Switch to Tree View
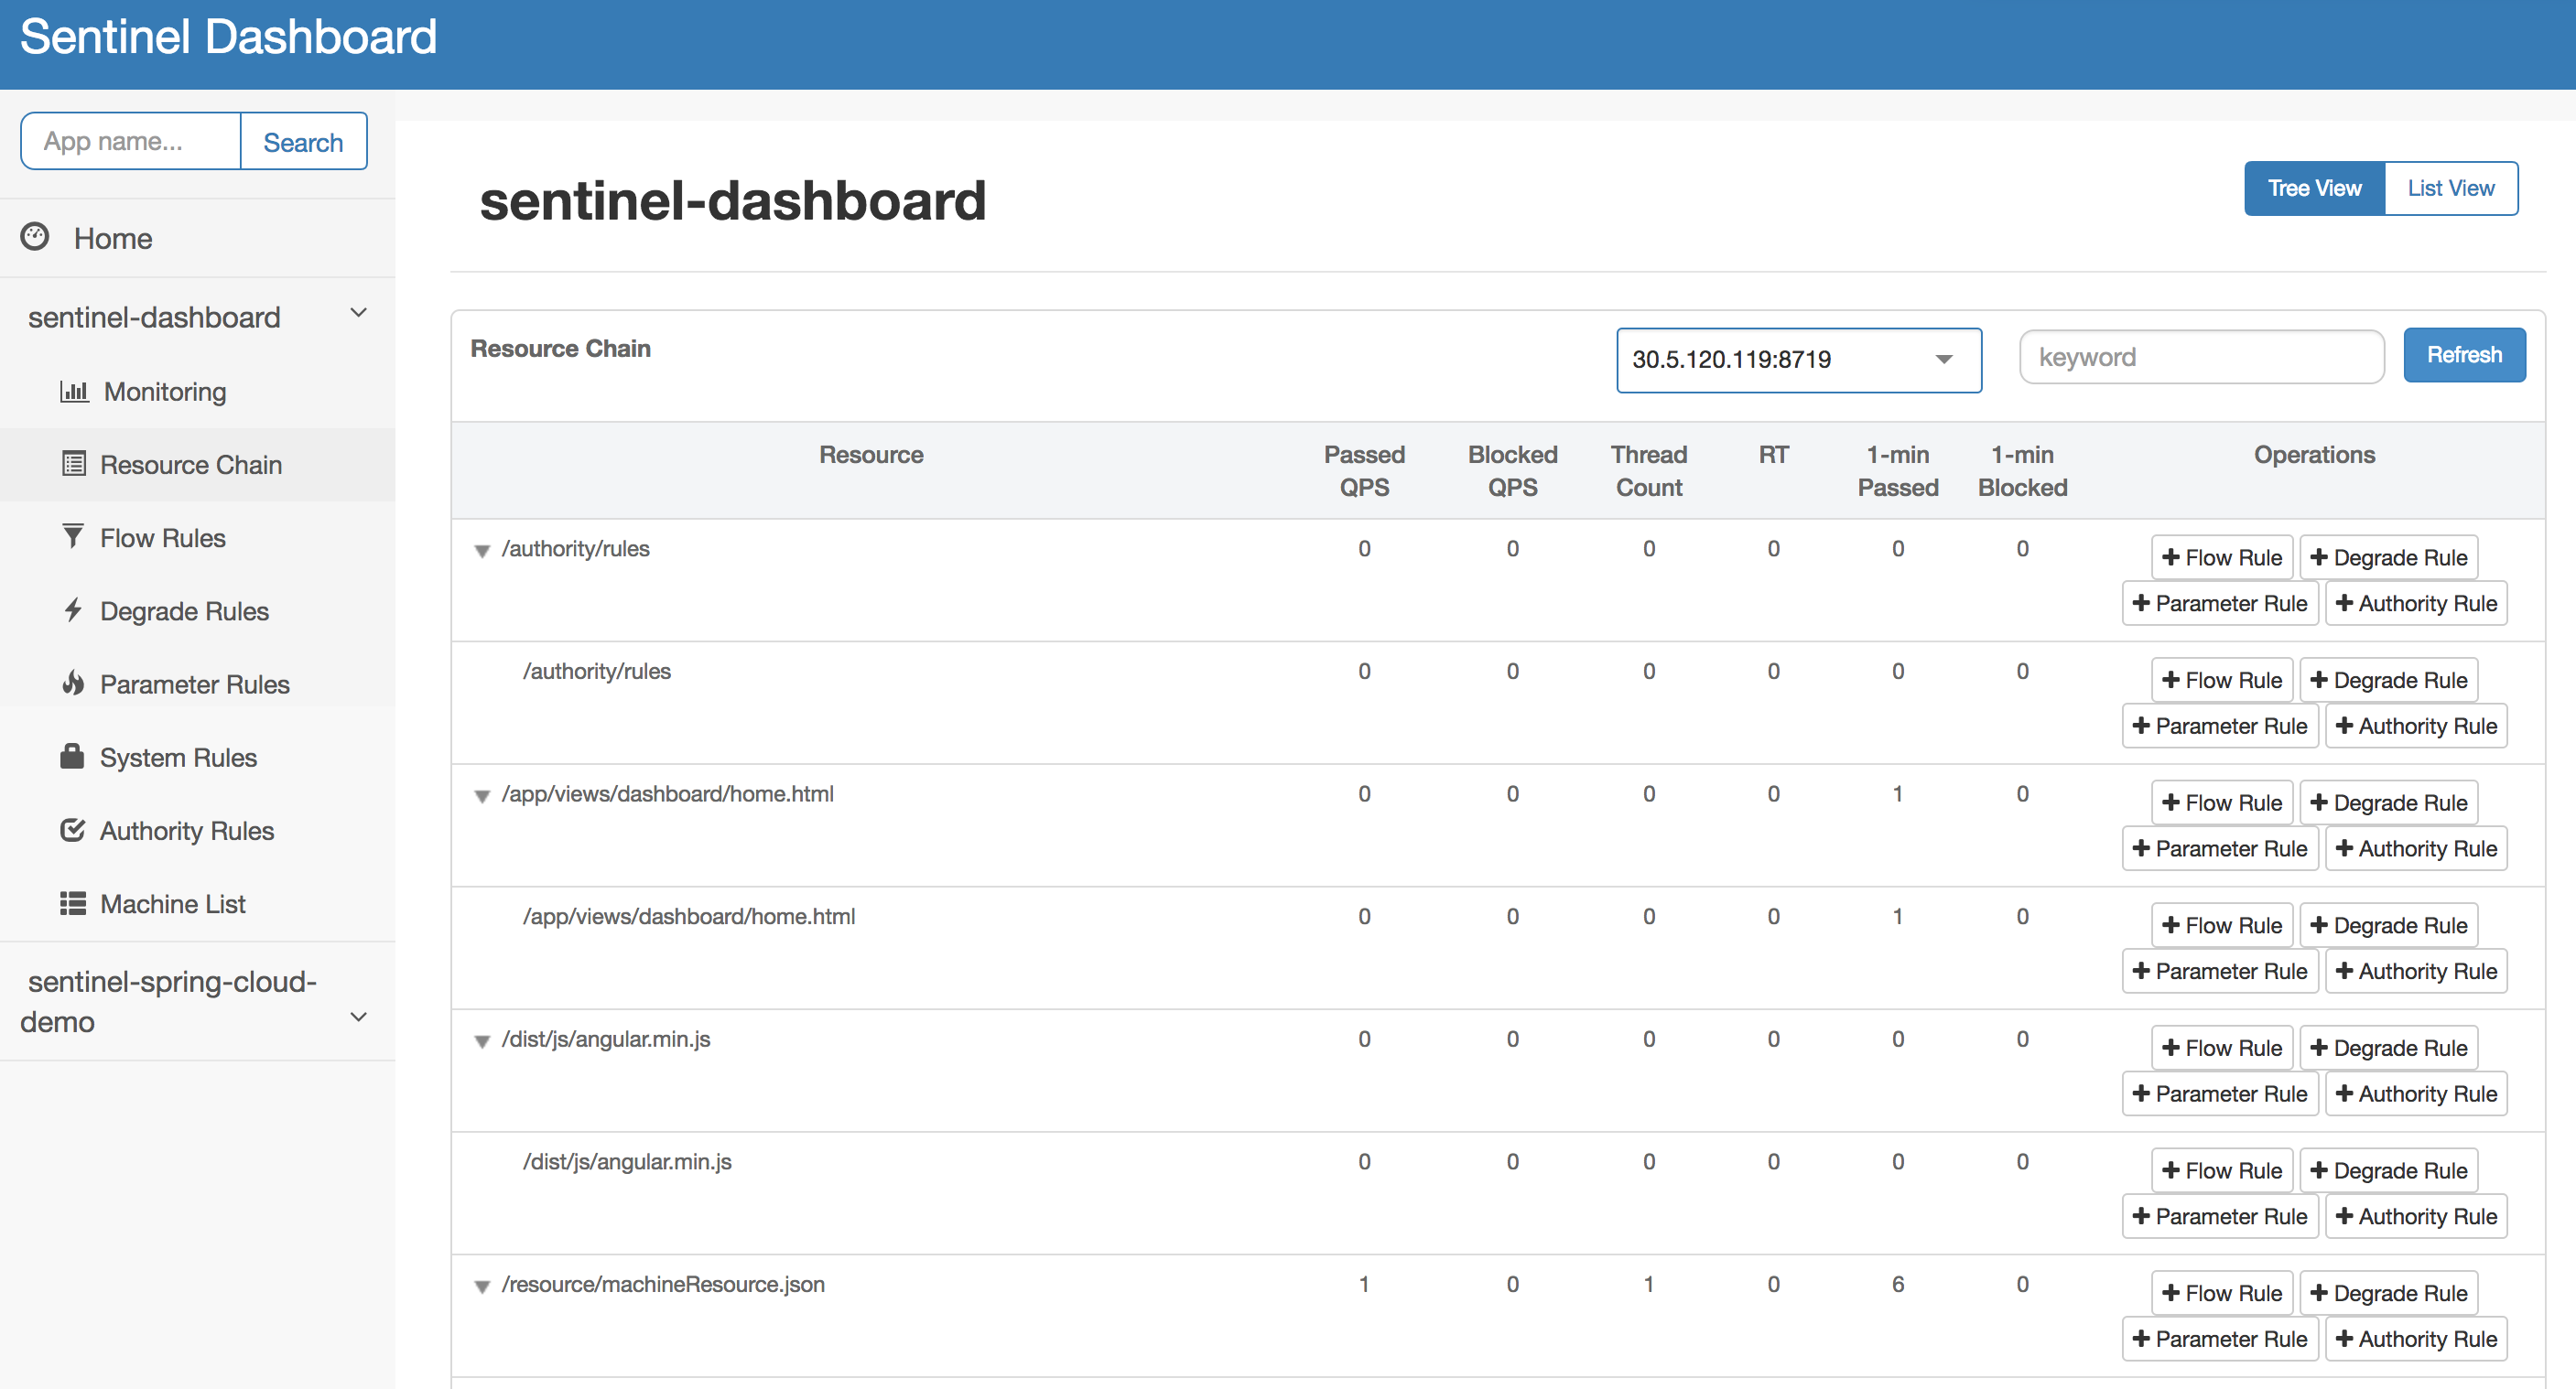 pyautogui.click(x=2313, y=188)
